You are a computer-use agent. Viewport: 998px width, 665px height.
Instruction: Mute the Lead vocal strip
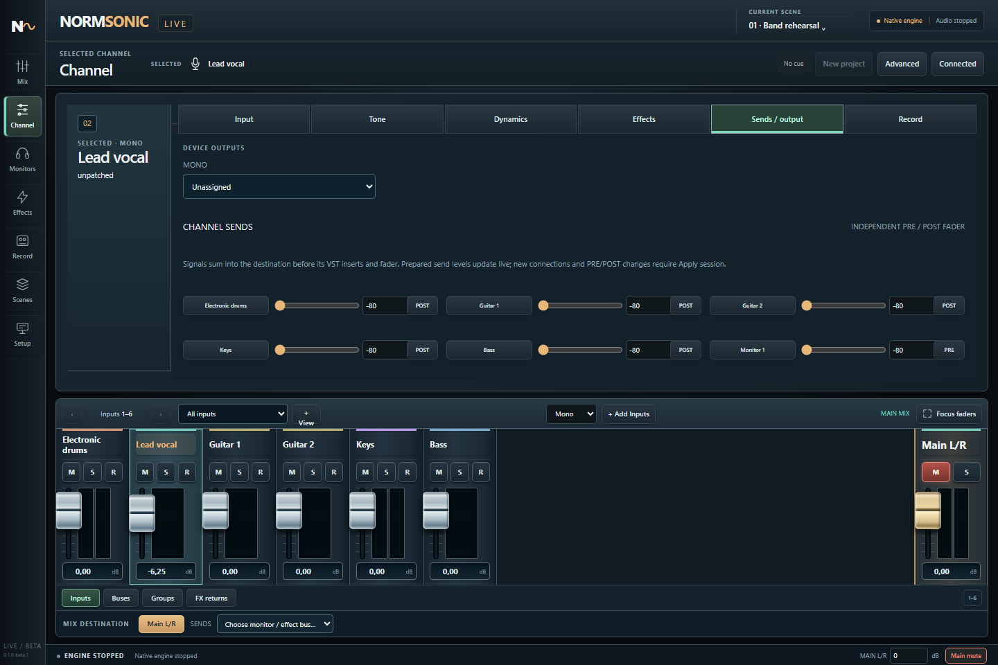[x=145, y=472]
